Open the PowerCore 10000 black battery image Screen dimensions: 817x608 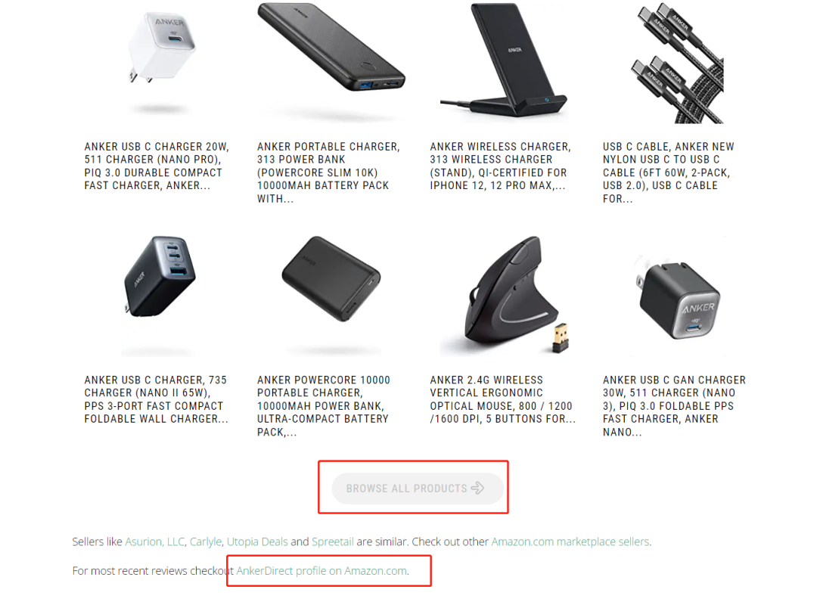(x=331, y=279)
